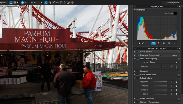183x104 pixels.
Task: Select the side-by-side view icon
Action: [x=15, y=3]
